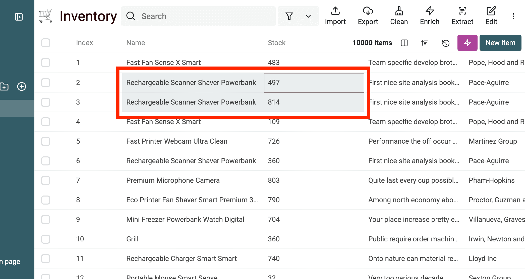Click the purple lightning quick action
The height and width of the screenshot is (279, 525).
[x=467, y=43]
